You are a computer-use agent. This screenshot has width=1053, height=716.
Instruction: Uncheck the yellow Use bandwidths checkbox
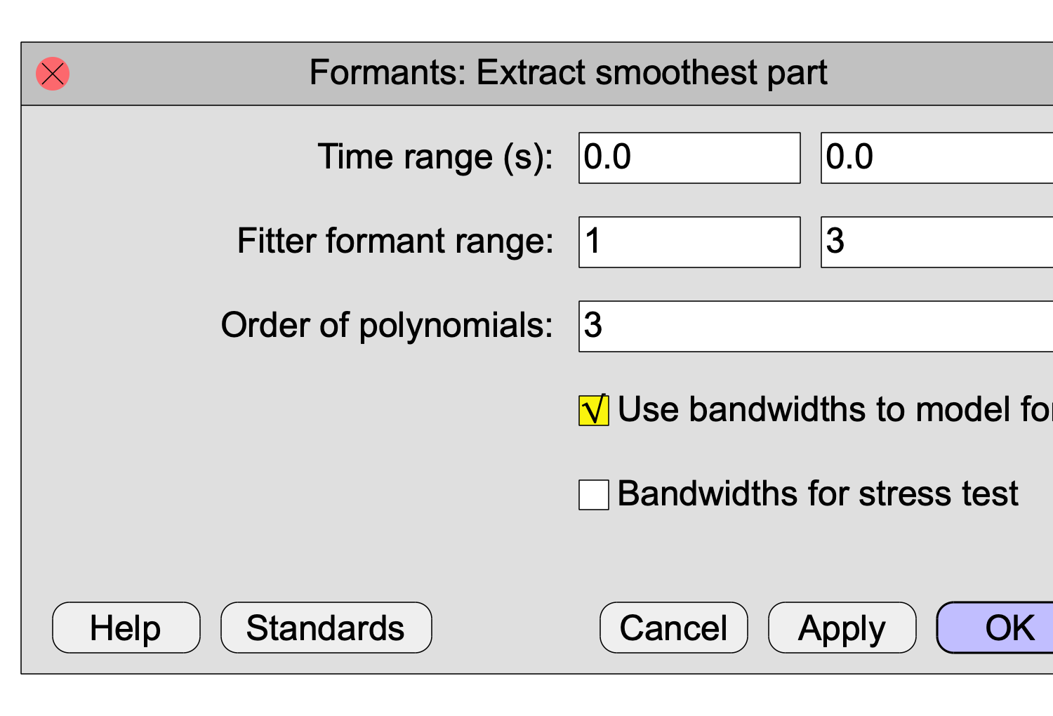tap(594, 411)
